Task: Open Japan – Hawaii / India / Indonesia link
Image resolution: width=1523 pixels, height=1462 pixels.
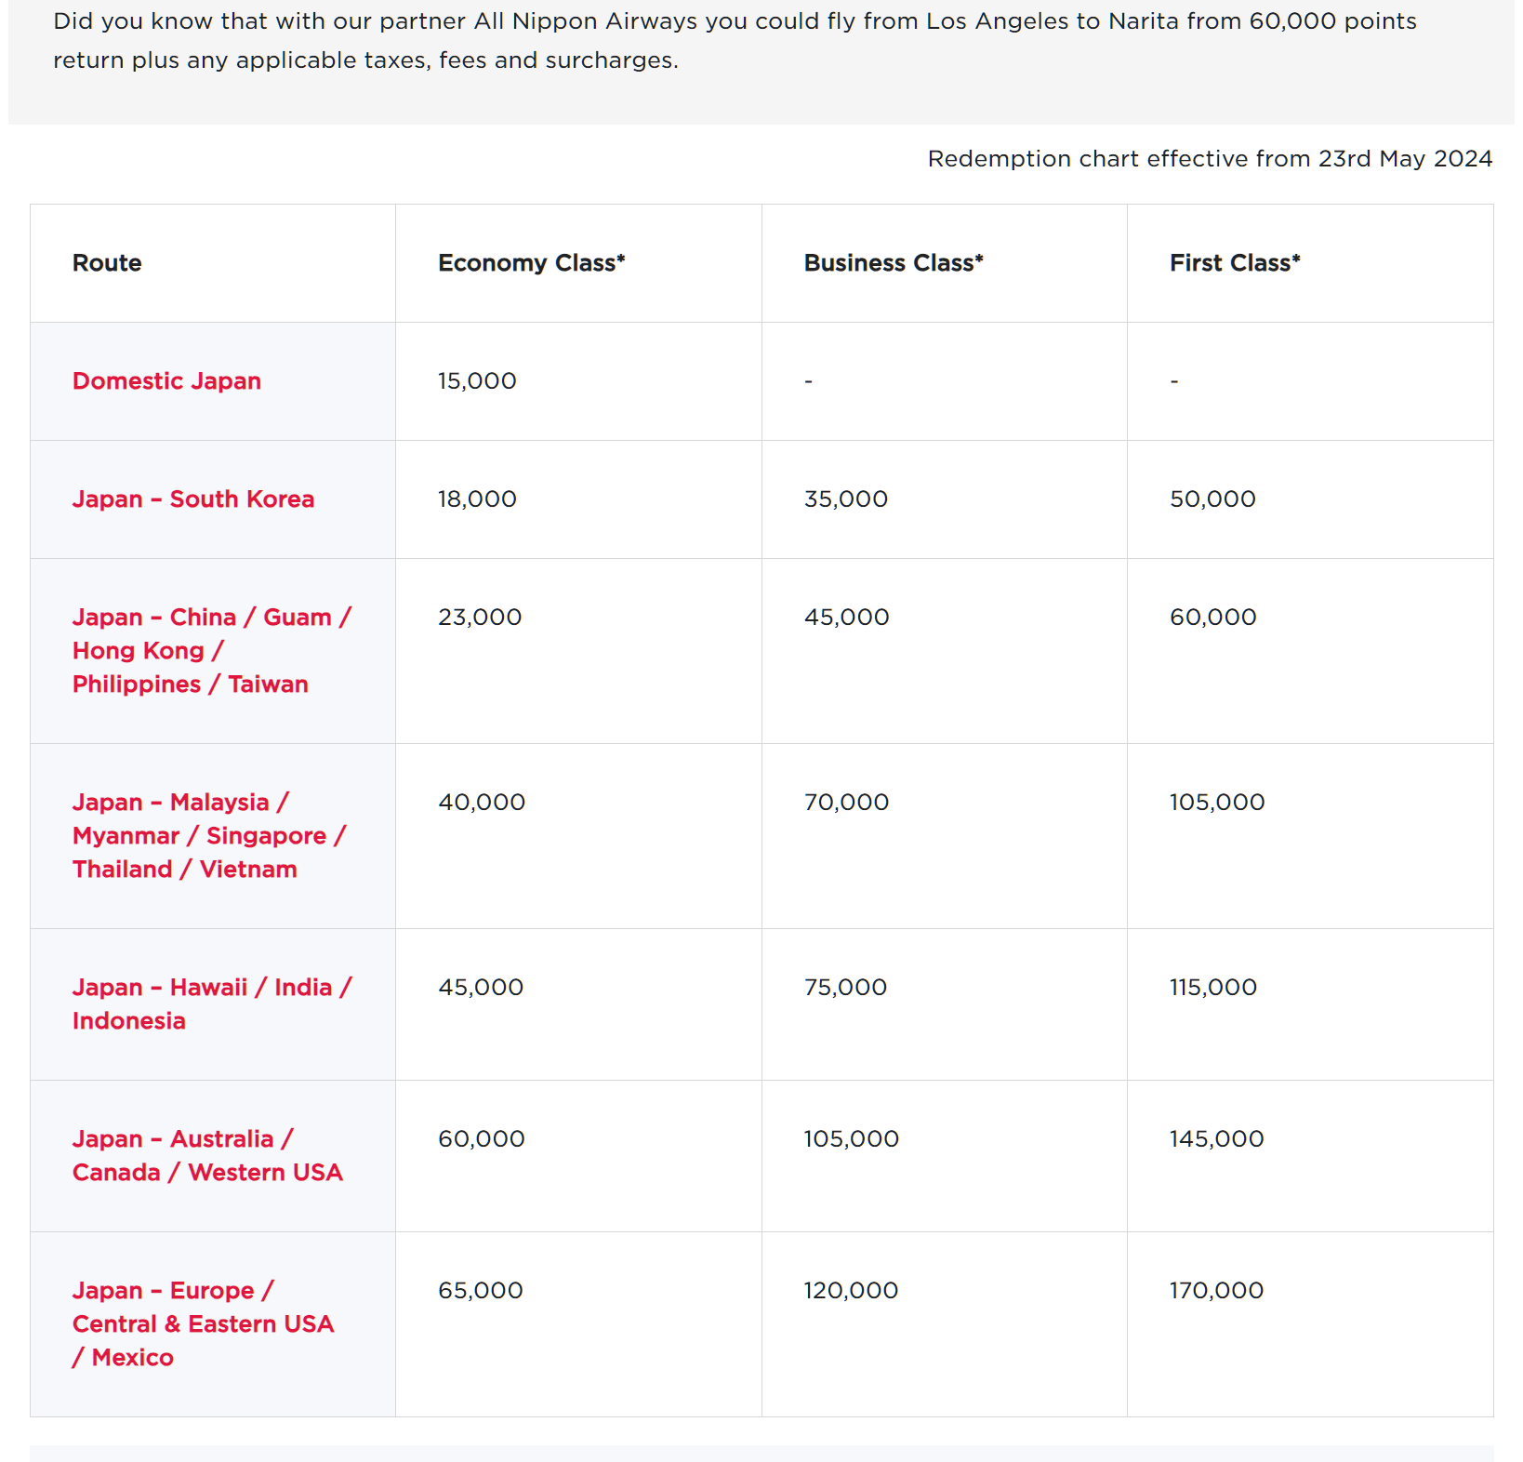Action: [211, 1003]
